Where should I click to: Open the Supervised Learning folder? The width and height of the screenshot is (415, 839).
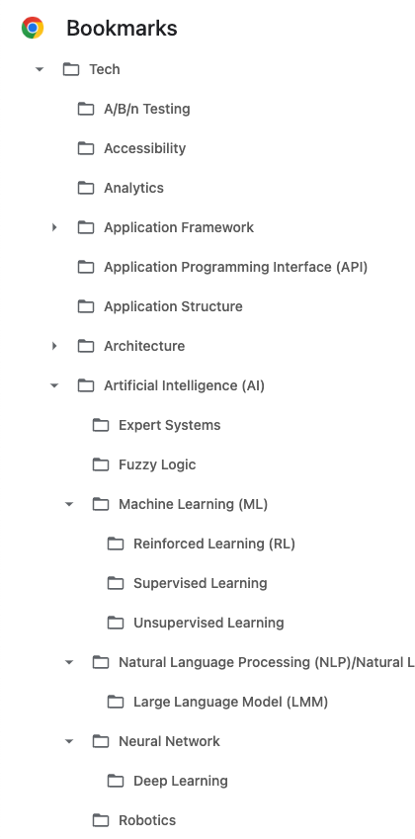pyautogui.click(x=187, y=583)
